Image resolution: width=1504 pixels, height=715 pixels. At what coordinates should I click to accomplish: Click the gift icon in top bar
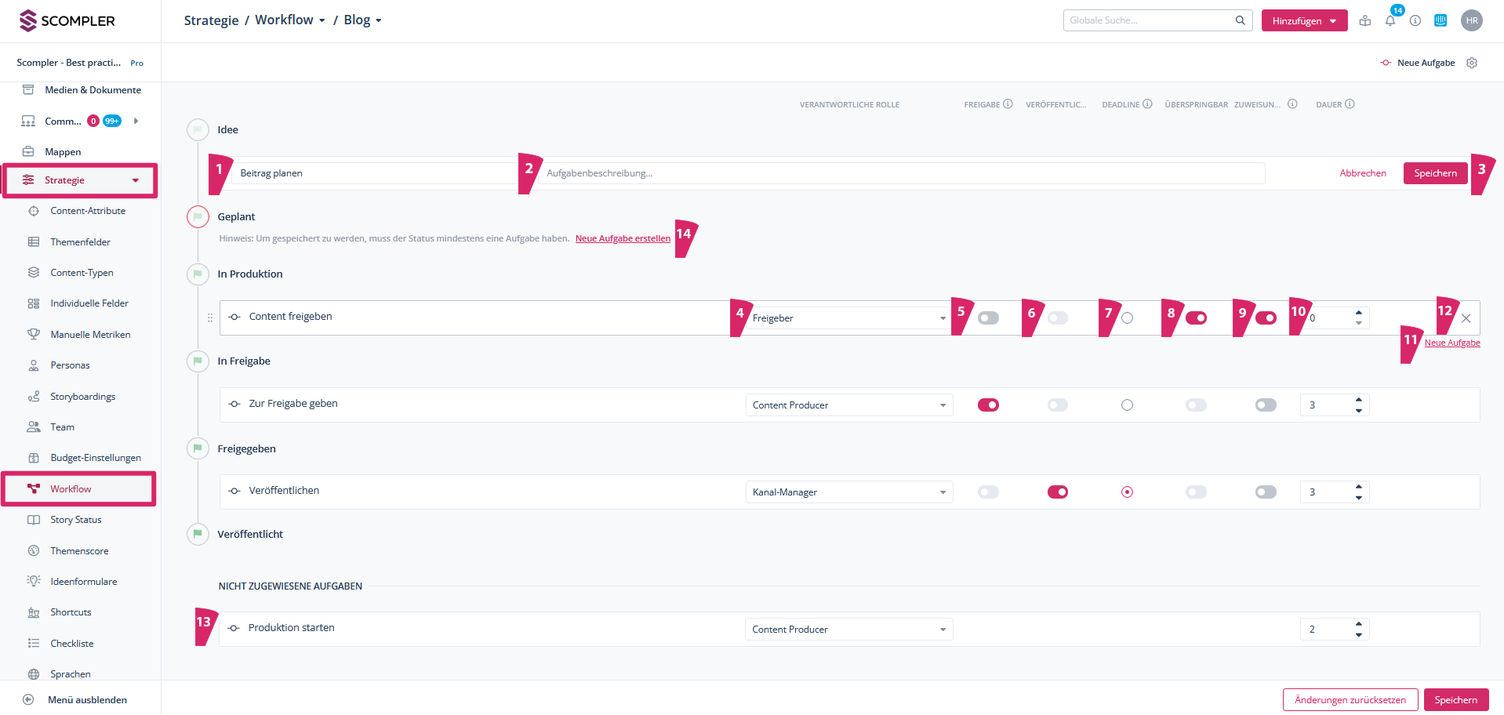tap(1365, 21)
